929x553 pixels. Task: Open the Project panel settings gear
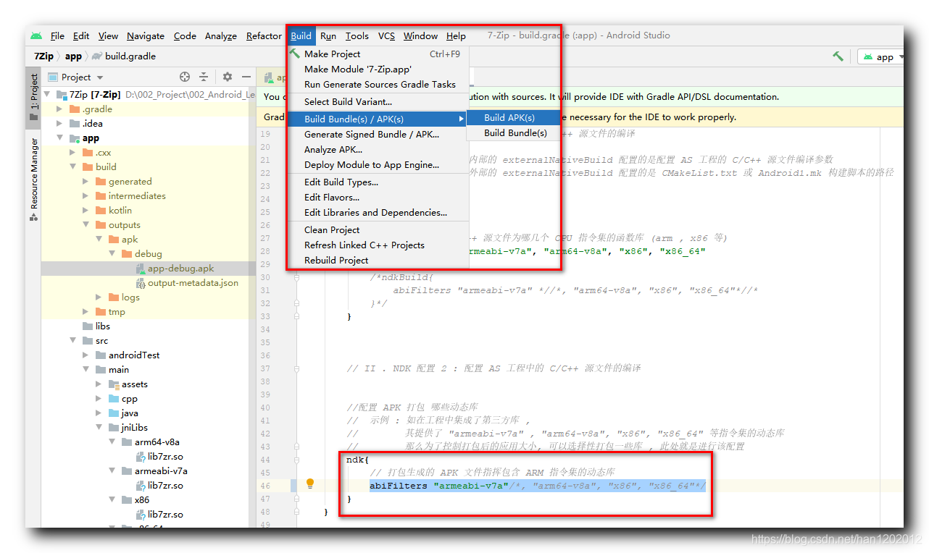tap(227, 77)
